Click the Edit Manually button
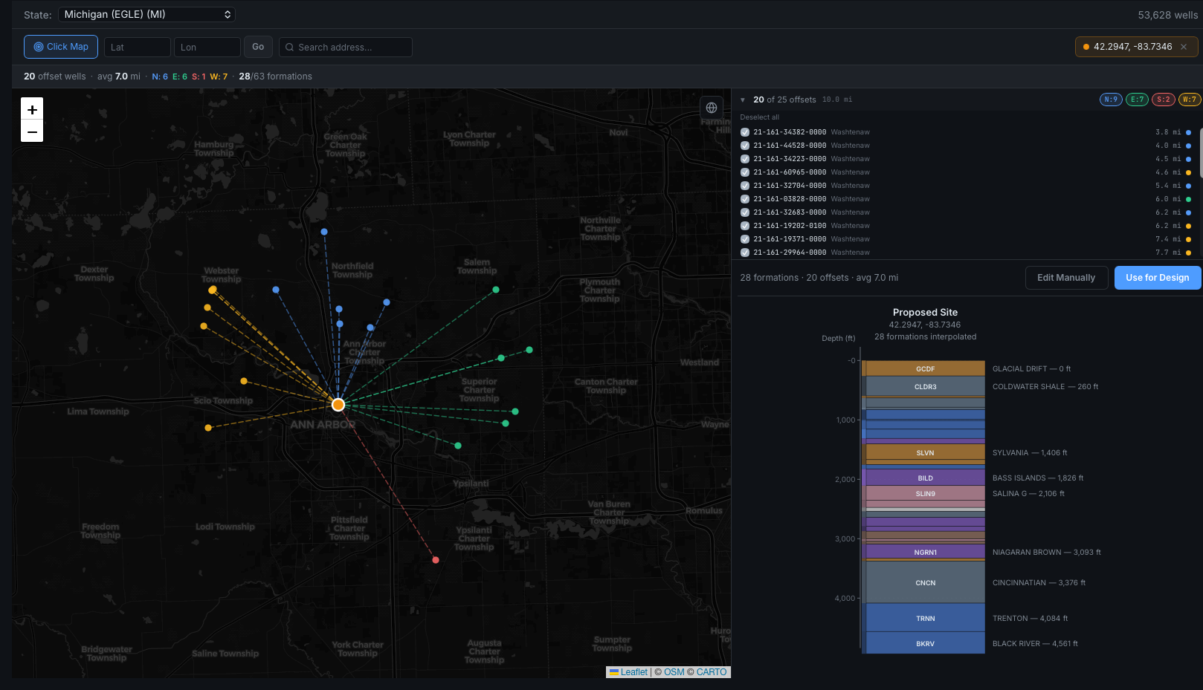This screenshot has width=1203, height=690. (1066, 278)
